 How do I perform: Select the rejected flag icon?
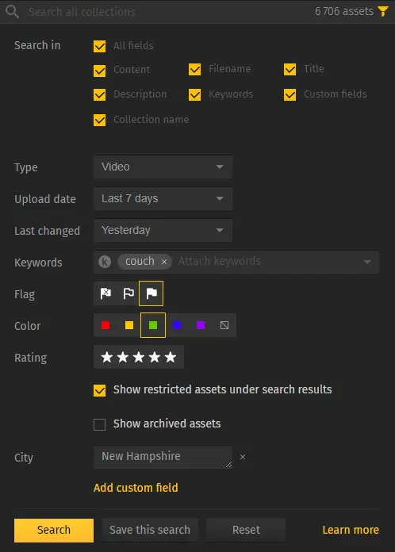pyautogui.click(x=105, y=293)
